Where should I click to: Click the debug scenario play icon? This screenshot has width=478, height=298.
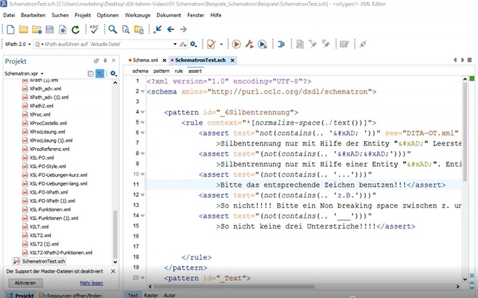[x=263, y=44]
